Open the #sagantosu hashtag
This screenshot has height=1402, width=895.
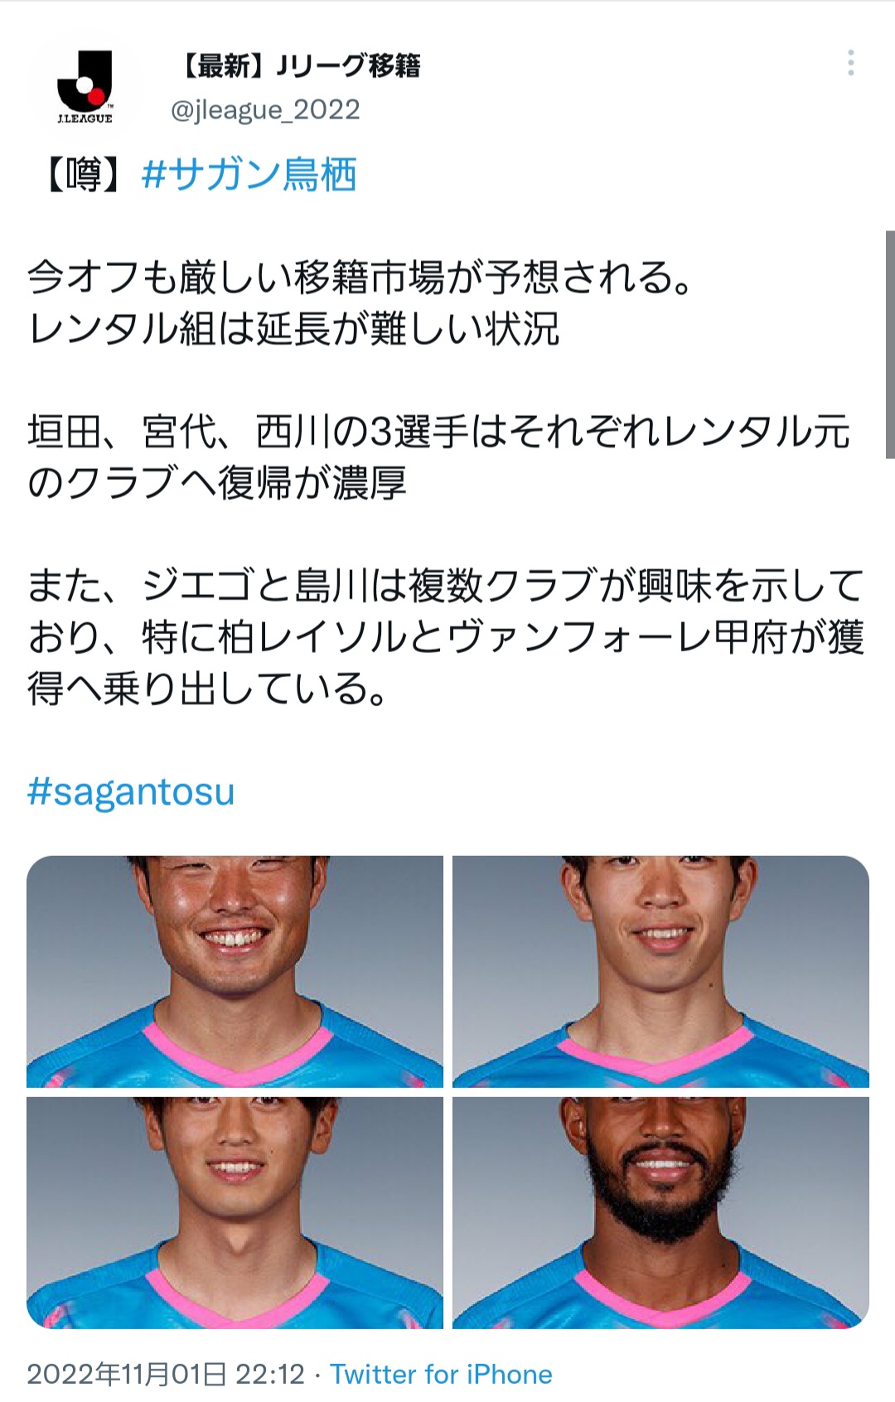(131, 791)
